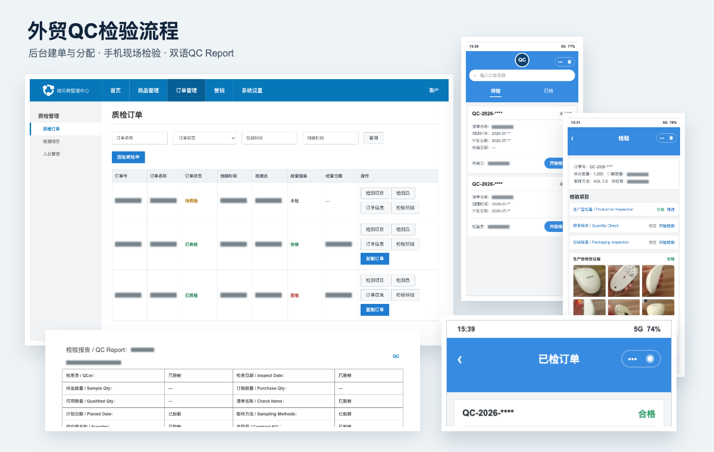Click the 检查员 / QCer label in the report

80,375
